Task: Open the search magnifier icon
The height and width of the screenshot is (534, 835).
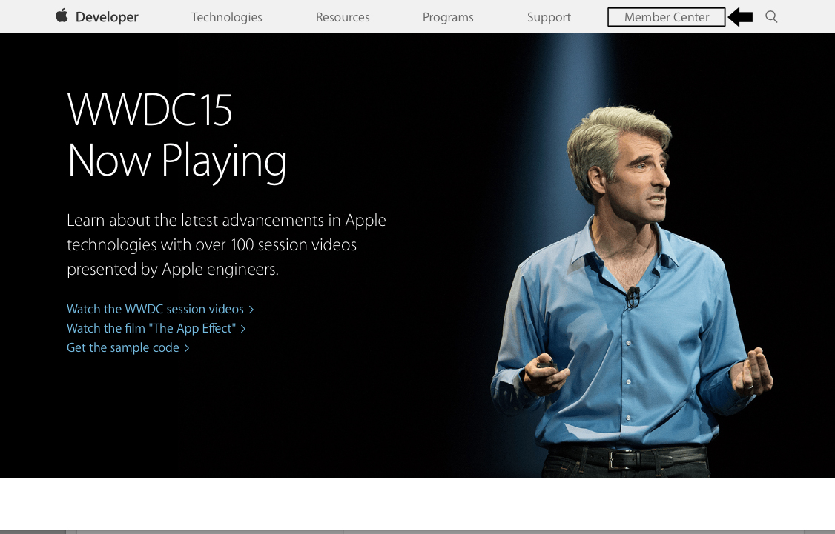Action: (771, 17)
